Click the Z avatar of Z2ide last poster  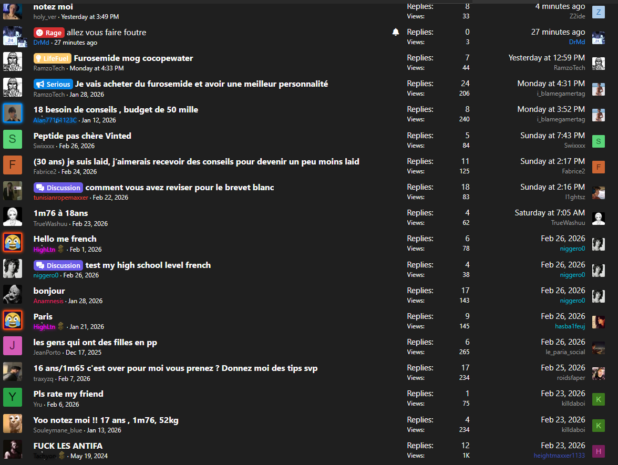pyautogui.click(x=598, y=12)
